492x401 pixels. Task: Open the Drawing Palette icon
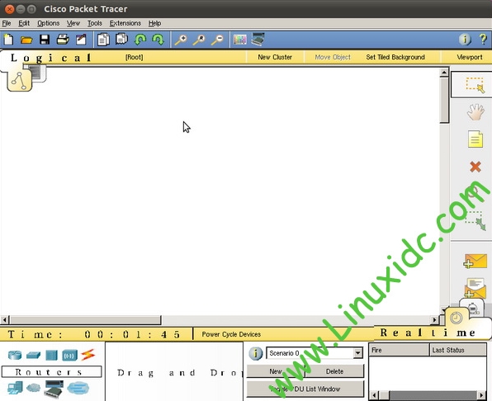240,40
